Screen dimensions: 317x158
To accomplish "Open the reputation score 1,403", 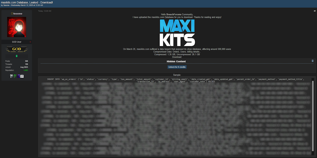I will pos(26,70).
